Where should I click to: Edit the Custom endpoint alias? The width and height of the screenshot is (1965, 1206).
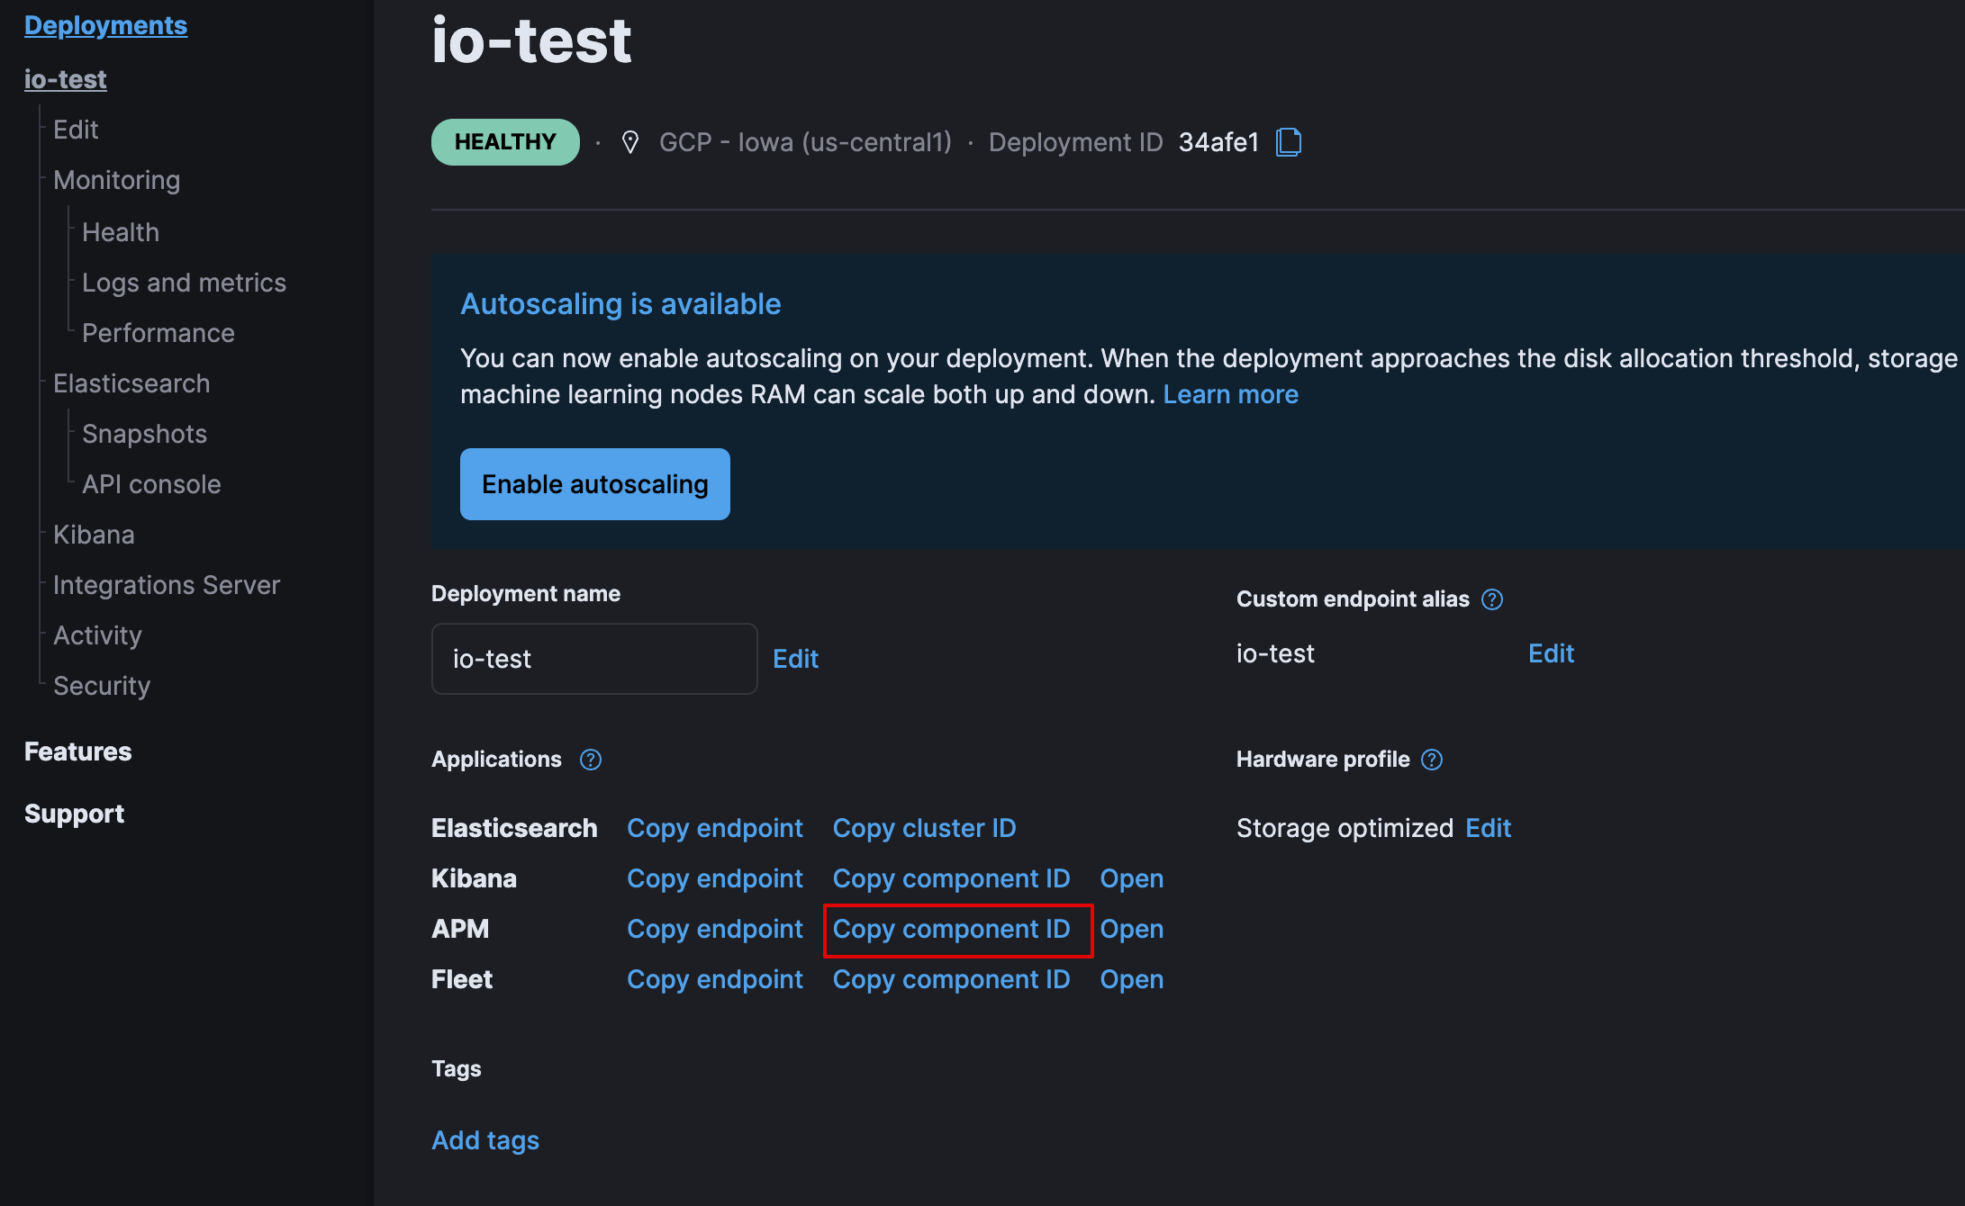click(x=1552, y=653)
